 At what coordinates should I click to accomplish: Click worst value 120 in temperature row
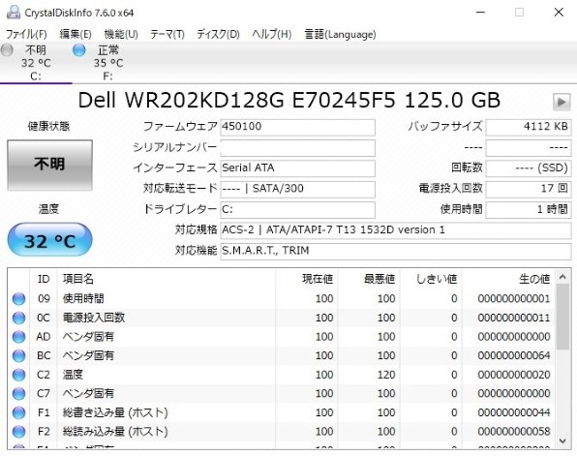pyautogui.click(x=386, y=375)
